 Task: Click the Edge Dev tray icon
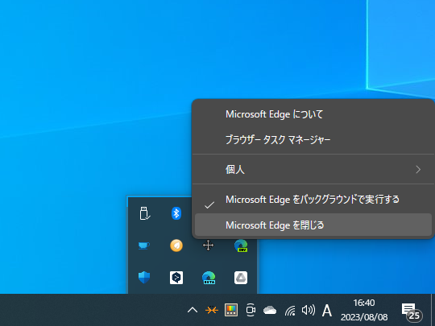coord(241,246)
